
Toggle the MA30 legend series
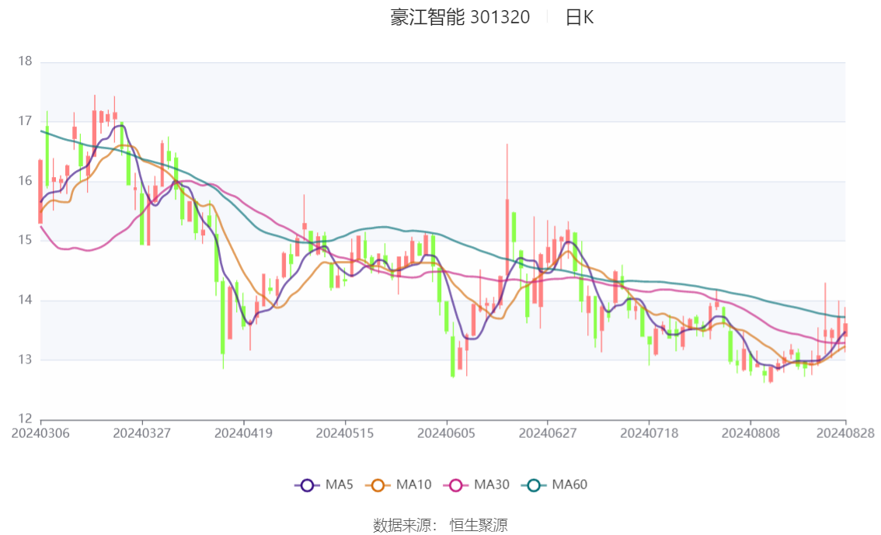pyautogui.click(x=476, y=485)
